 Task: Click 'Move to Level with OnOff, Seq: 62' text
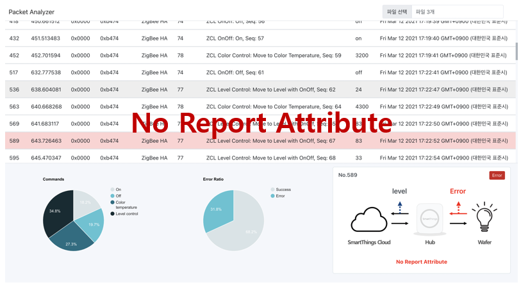coord(294,89)
